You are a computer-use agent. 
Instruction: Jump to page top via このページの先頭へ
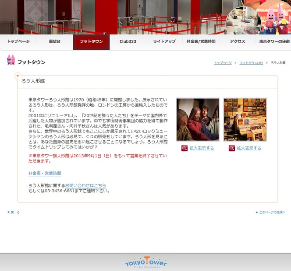pos(270,212)
